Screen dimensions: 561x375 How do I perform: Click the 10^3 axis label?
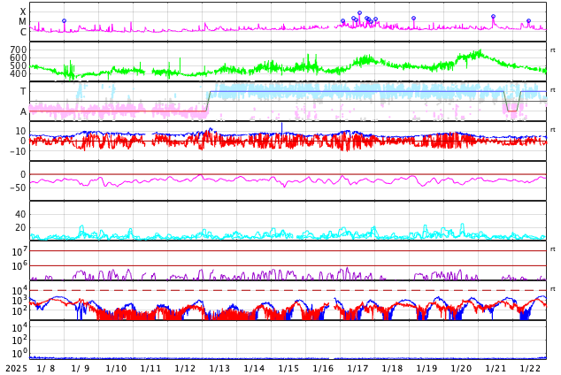point(19,301)
